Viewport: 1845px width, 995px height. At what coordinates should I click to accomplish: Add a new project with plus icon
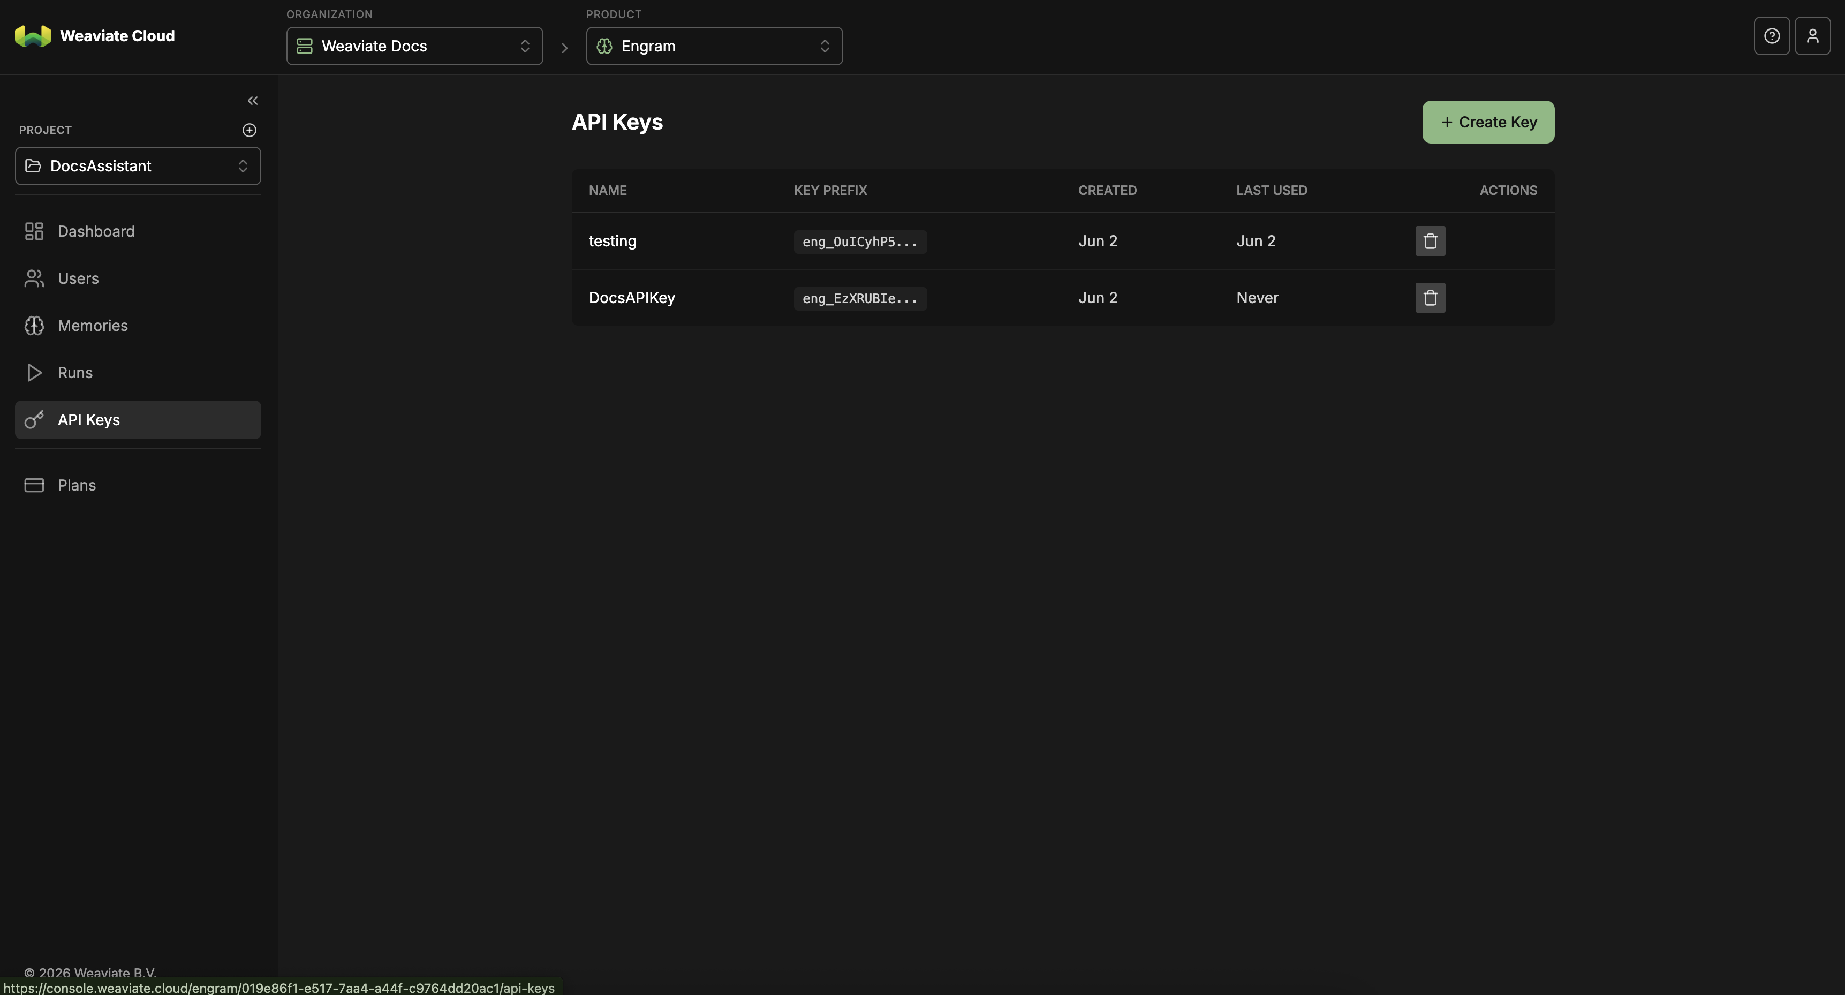pos(249,130)
